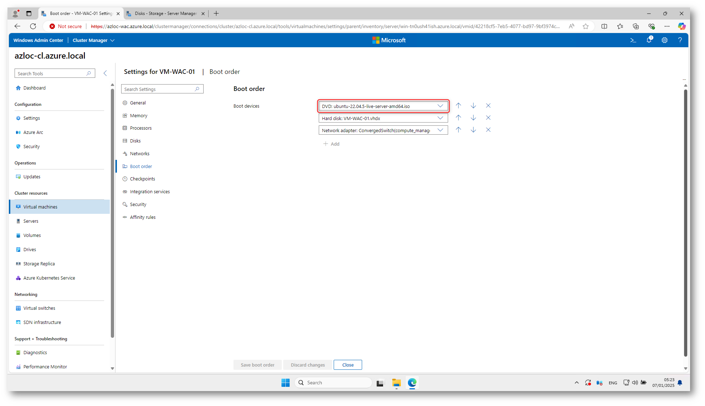
Task: Open a new browser tab
Action: [x=216, y=13]
